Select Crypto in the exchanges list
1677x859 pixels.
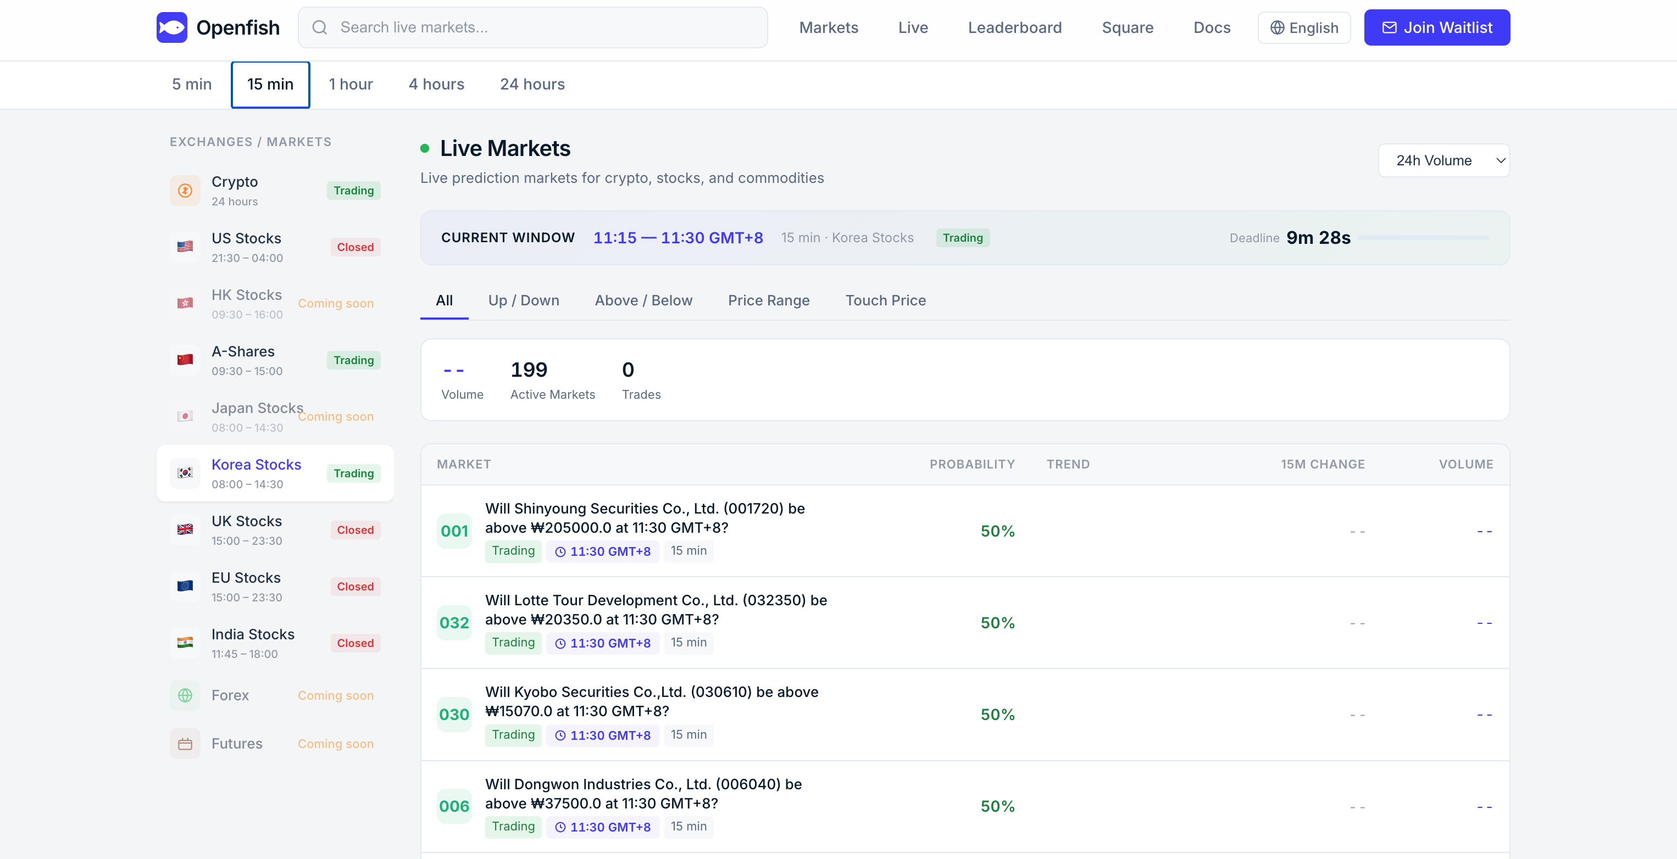(x=275, y=191)
